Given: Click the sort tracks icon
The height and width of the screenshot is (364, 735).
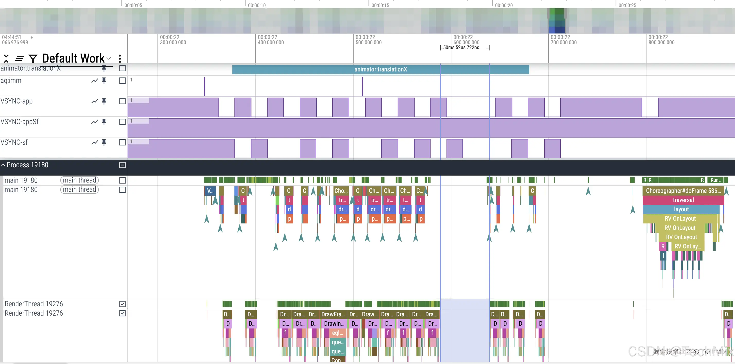Looking at the screenshot, I should [x=19, y=58].
